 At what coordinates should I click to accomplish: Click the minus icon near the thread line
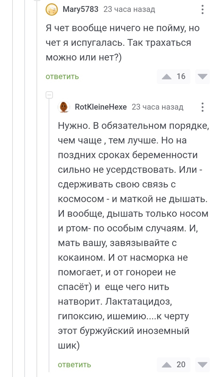pyautogui.click(x=49, y=94)
